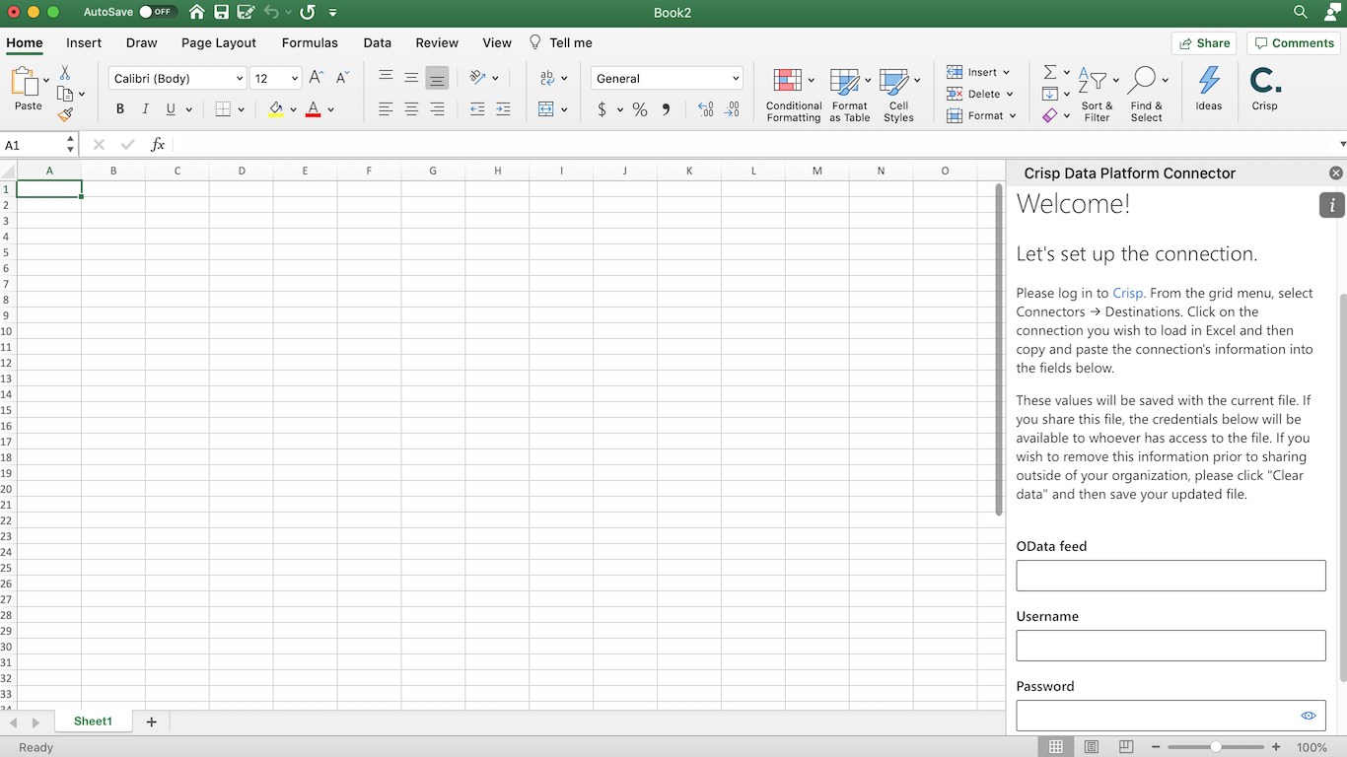Decrease decimal places
This screenshot has height=757, width=1347.
[731, 109]
